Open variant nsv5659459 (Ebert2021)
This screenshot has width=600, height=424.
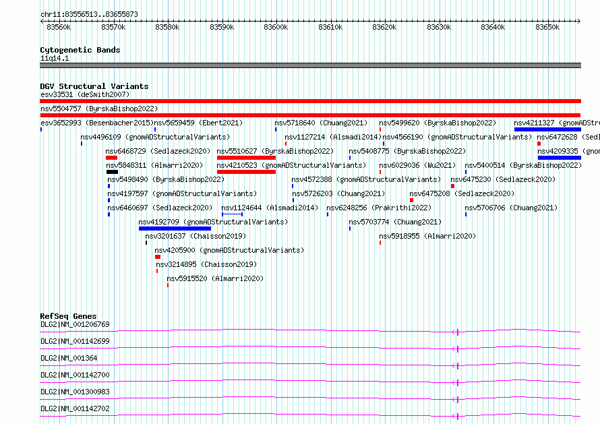coord(198,123)
